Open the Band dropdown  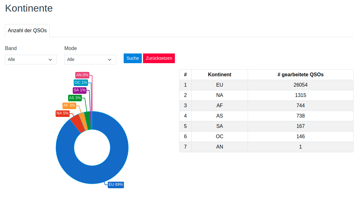31,59
